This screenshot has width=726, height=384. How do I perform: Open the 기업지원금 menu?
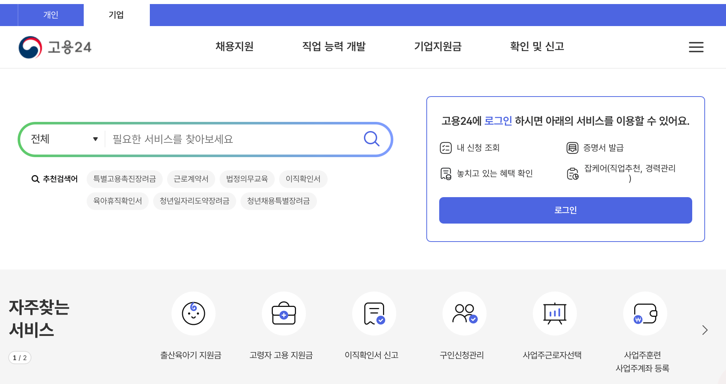pos(438,47)
